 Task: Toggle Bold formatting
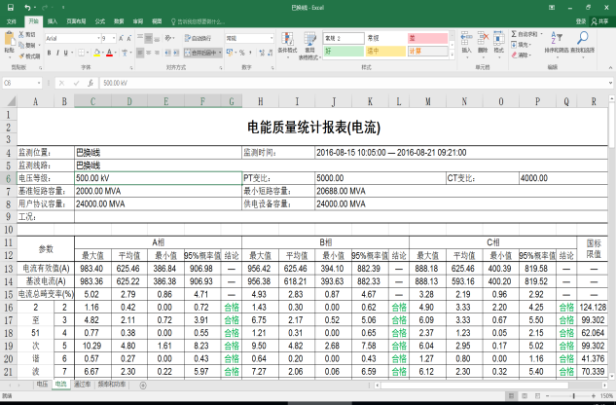49,53
